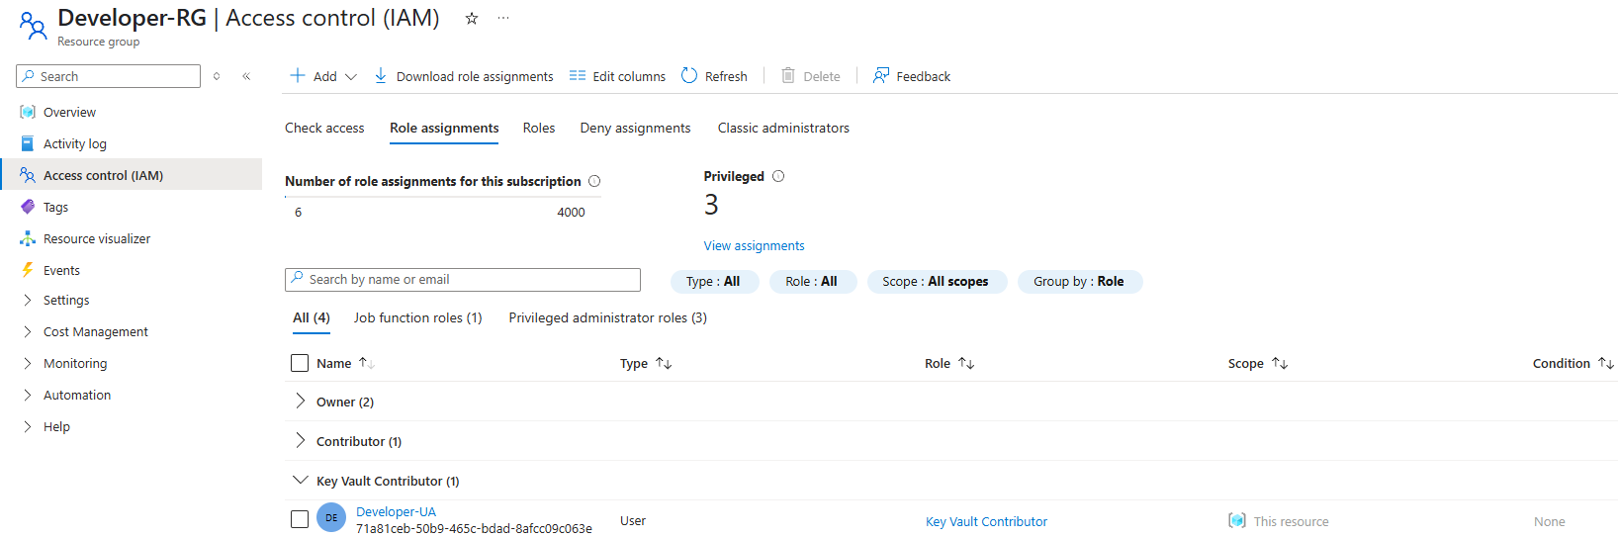This screenshot has height=538, width=1618.
Task: Click the Refresh circular arrow icon
Action: click(x=689, y=75)
